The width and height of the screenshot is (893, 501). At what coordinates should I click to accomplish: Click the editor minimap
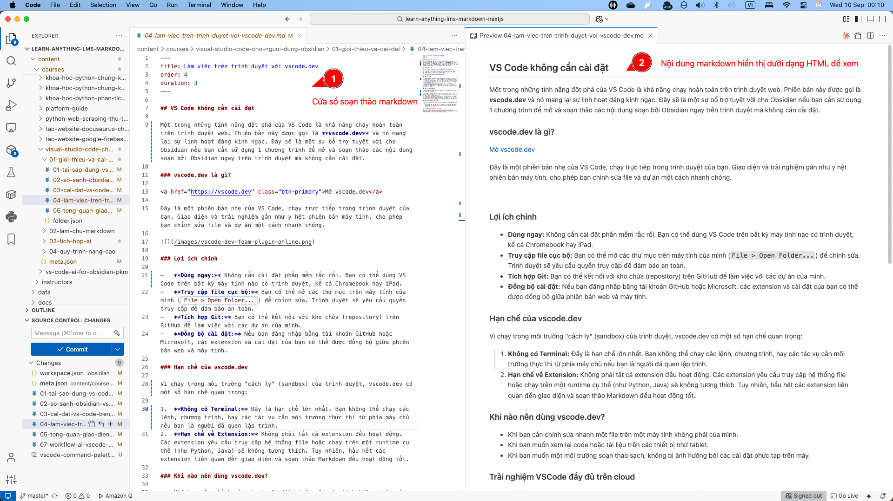coord(440,84)
